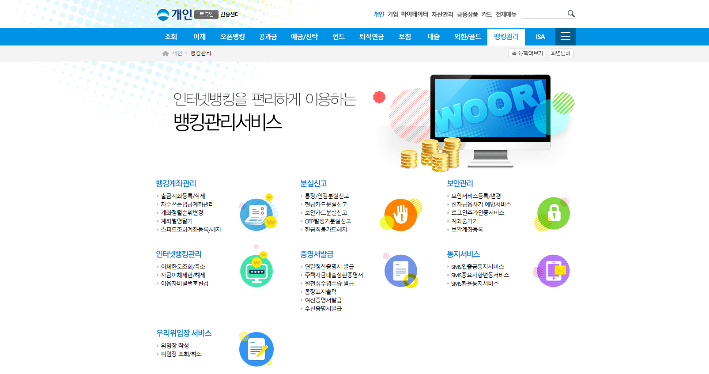Open 전자금융사기 예방서비스 link
Screen dimensions: 709x374
pyautogui.click(x=481, y=204)
